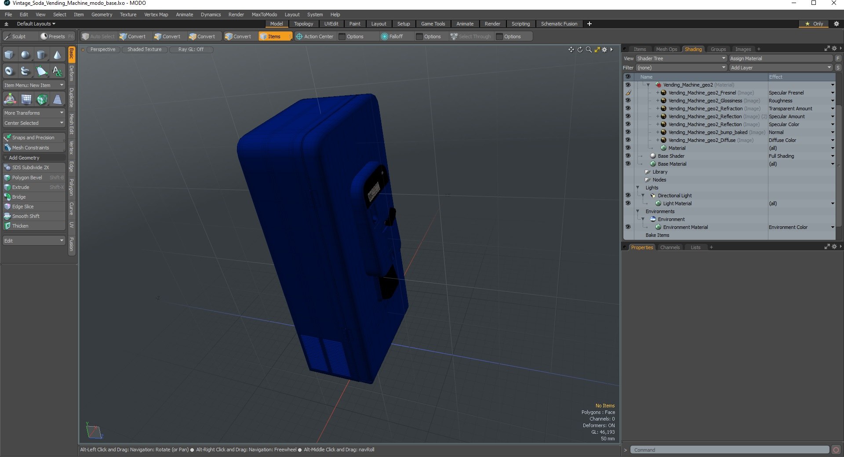The width and height of the screenshot is (844, 457).
Task: Select the Solid Sketch coil tool
Action: click(x=25, y=71)
